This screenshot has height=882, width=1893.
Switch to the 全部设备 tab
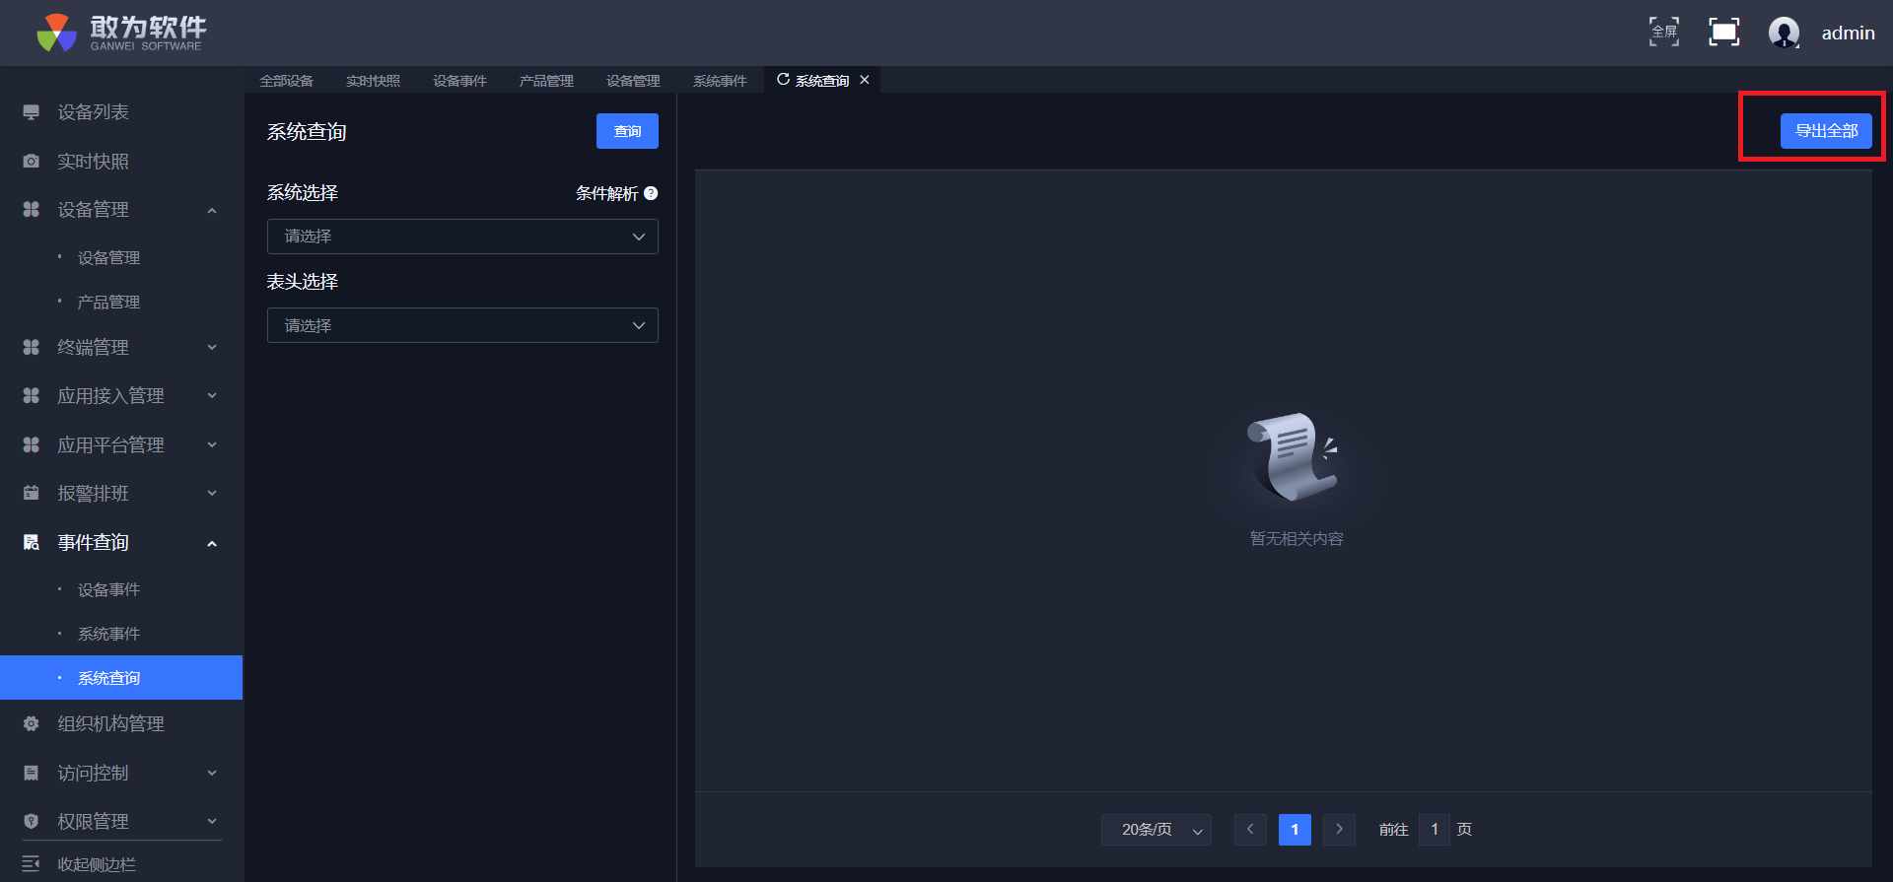[x=287, y=81]
